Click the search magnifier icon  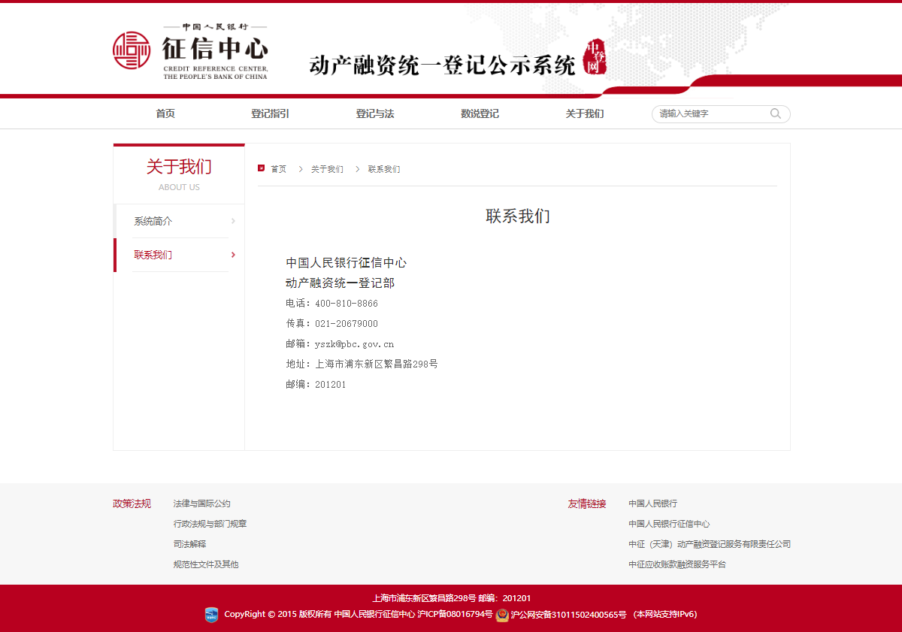[776, 114]
